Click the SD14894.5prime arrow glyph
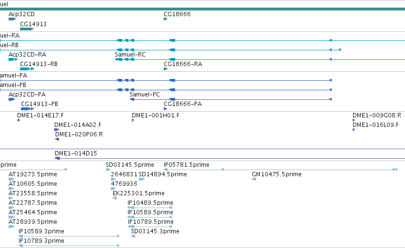The width and height of the screenshot is (405, 248). [141, 179]
